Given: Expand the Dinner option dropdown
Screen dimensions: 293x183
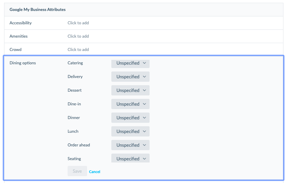Looking at the screenshot, I should tap(130, 118).
